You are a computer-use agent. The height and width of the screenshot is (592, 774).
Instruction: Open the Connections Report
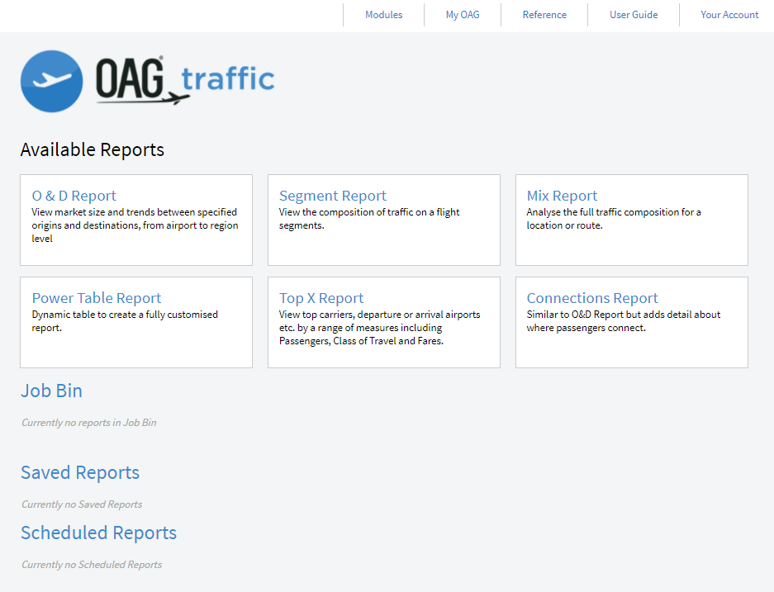(592, 298)
